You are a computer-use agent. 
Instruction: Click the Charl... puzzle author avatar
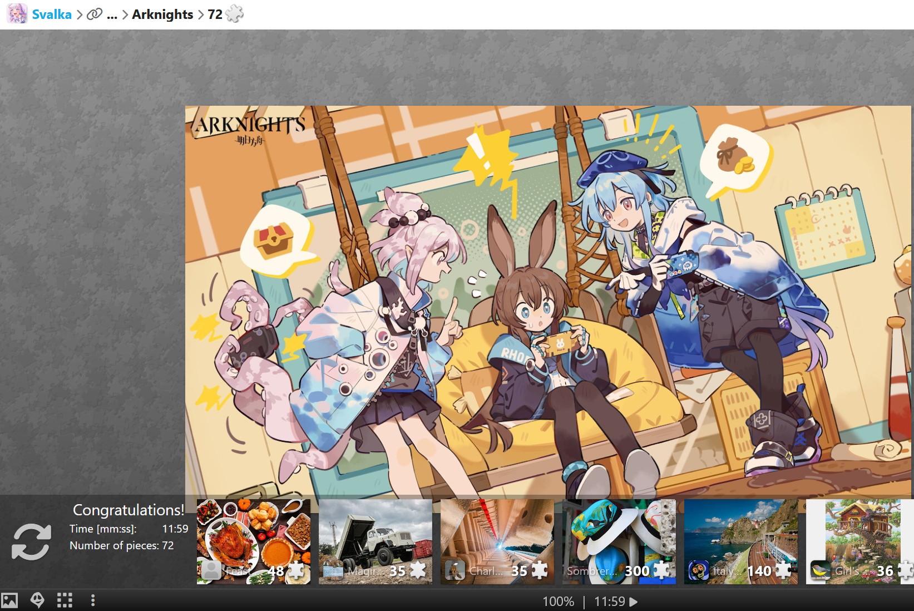click(454, 570)
